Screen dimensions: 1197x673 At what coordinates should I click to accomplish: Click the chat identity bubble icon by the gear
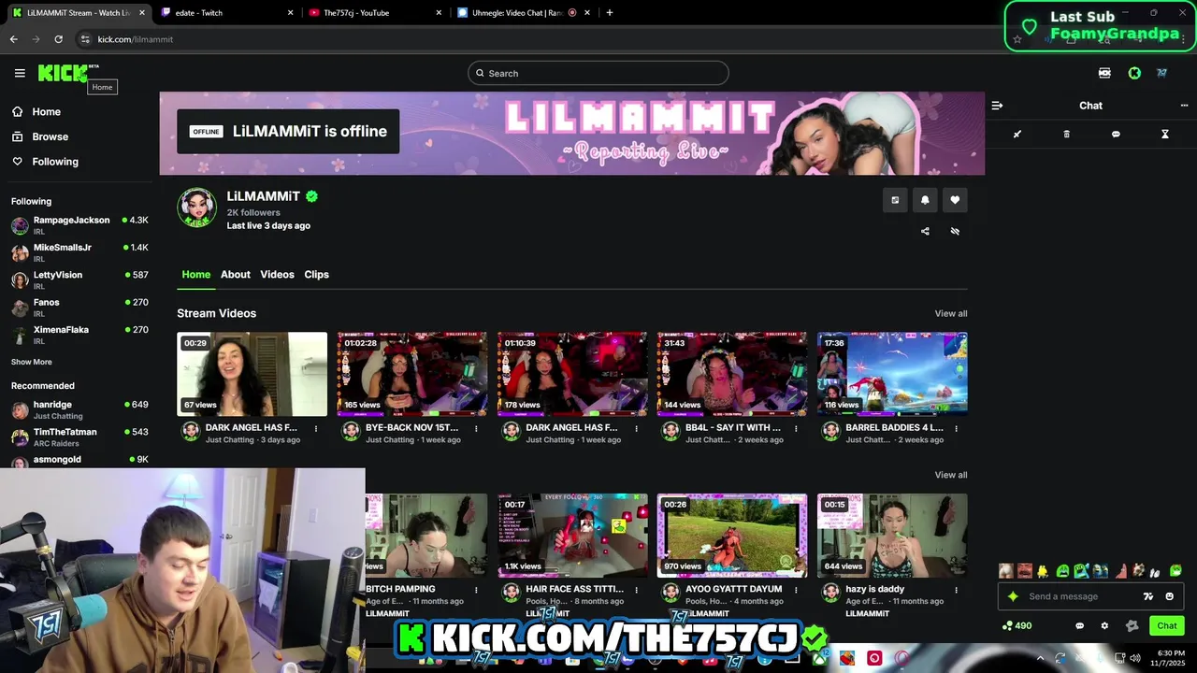pos(1080,626)
